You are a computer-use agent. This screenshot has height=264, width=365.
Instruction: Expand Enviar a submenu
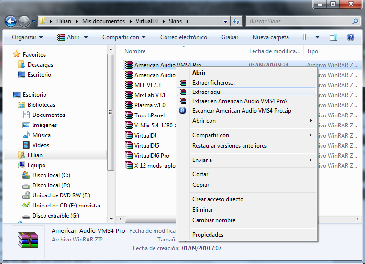(x=246, y=160)
